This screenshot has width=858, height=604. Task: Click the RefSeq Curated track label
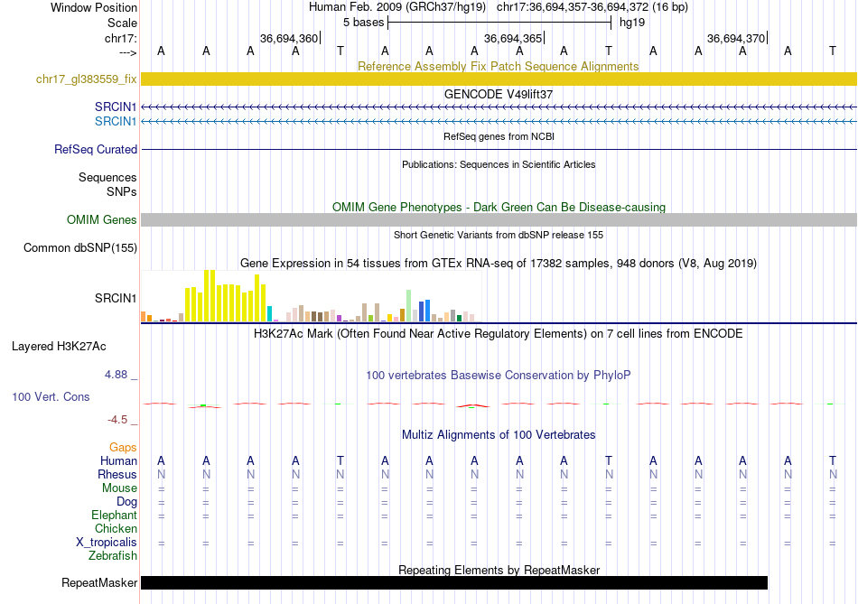96,149
